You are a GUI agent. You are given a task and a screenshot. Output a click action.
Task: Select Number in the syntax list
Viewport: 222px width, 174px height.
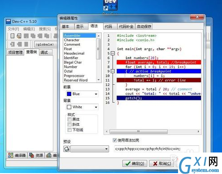coord(79,67)
